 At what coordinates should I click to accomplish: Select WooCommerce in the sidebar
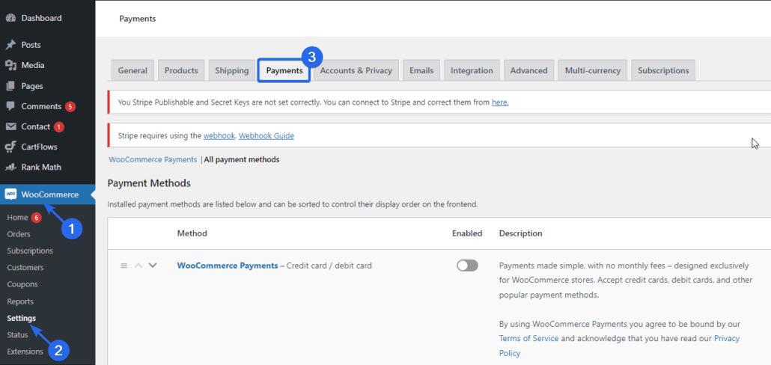pos(48,194)
